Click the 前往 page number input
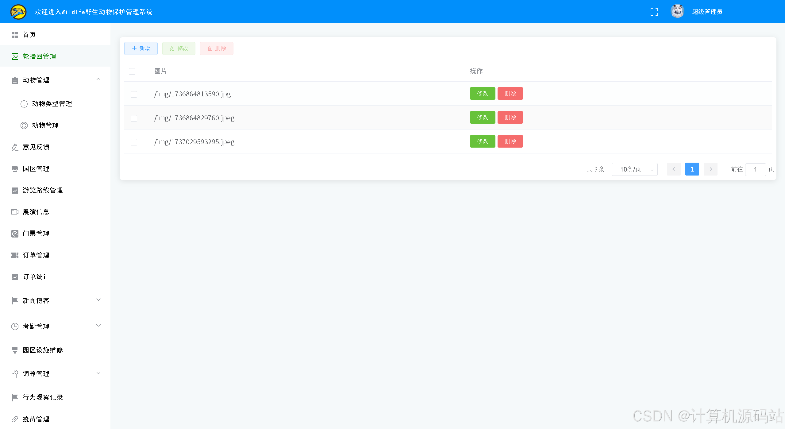The width and height of the screenshot is (785, 429). 756,169
